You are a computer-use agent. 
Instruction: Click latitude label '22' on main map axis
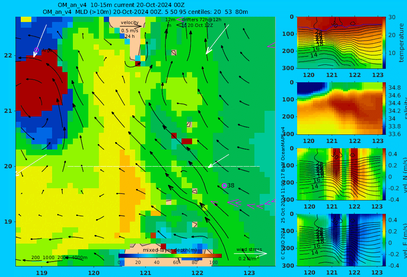(8, 55)
